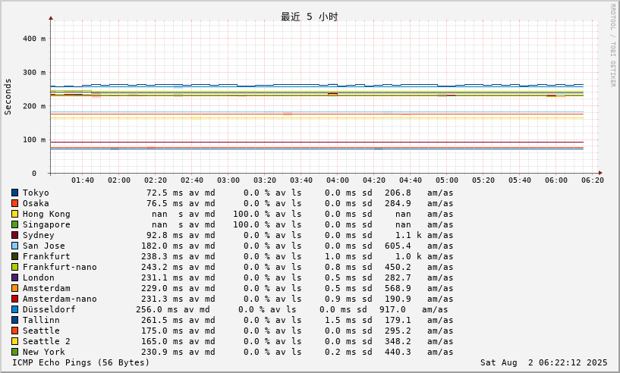Select the Tallinn legend label
This screenshot has height=373, width=620.
[x=41, y=320]
